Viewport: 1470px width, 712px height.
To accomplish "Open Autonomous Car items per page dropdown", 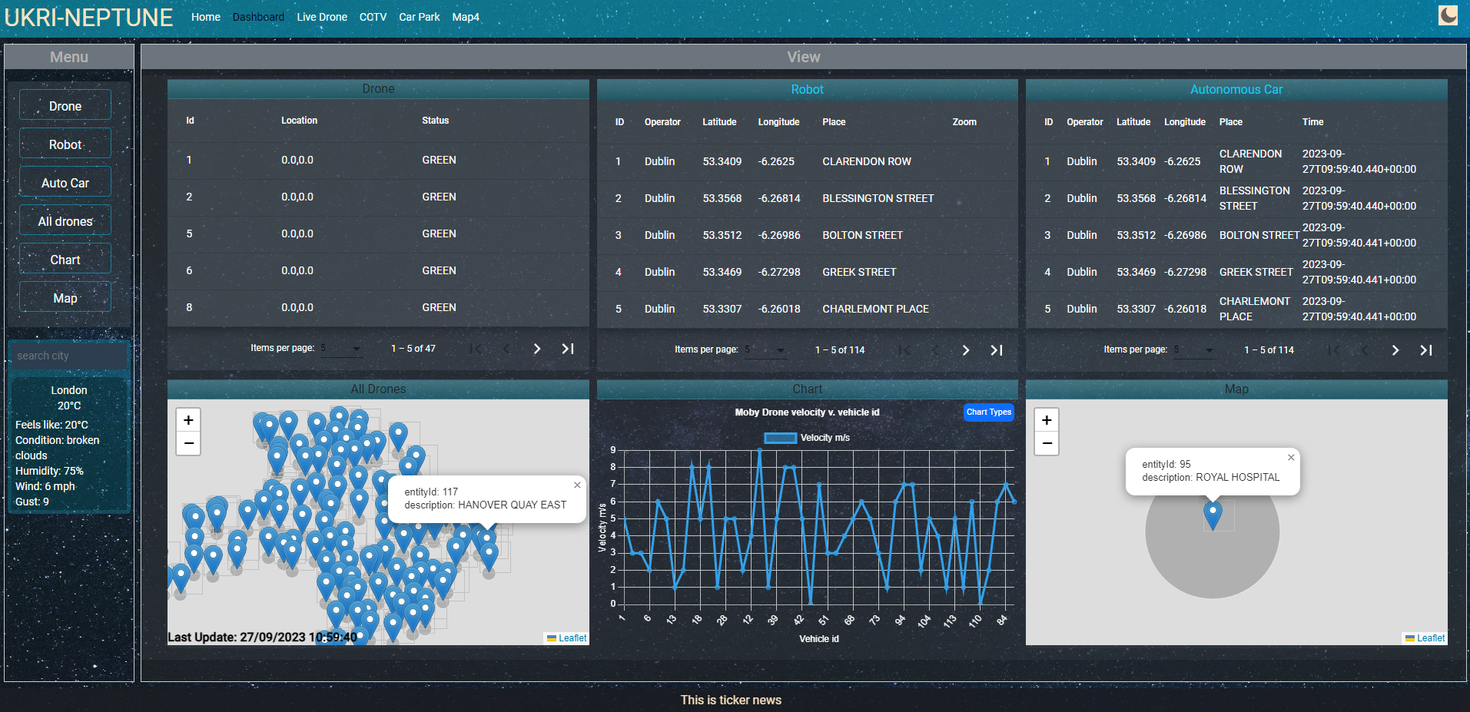I will (x=1194, y=350).
